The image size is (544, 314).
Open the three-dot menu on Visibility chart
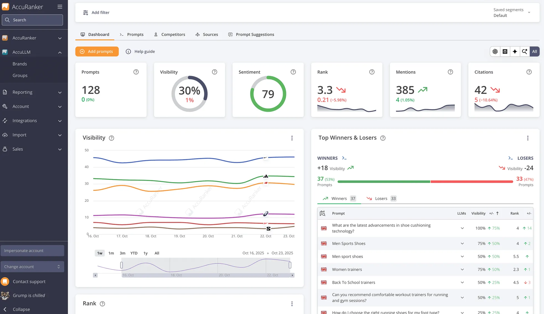tap(292, 138)
